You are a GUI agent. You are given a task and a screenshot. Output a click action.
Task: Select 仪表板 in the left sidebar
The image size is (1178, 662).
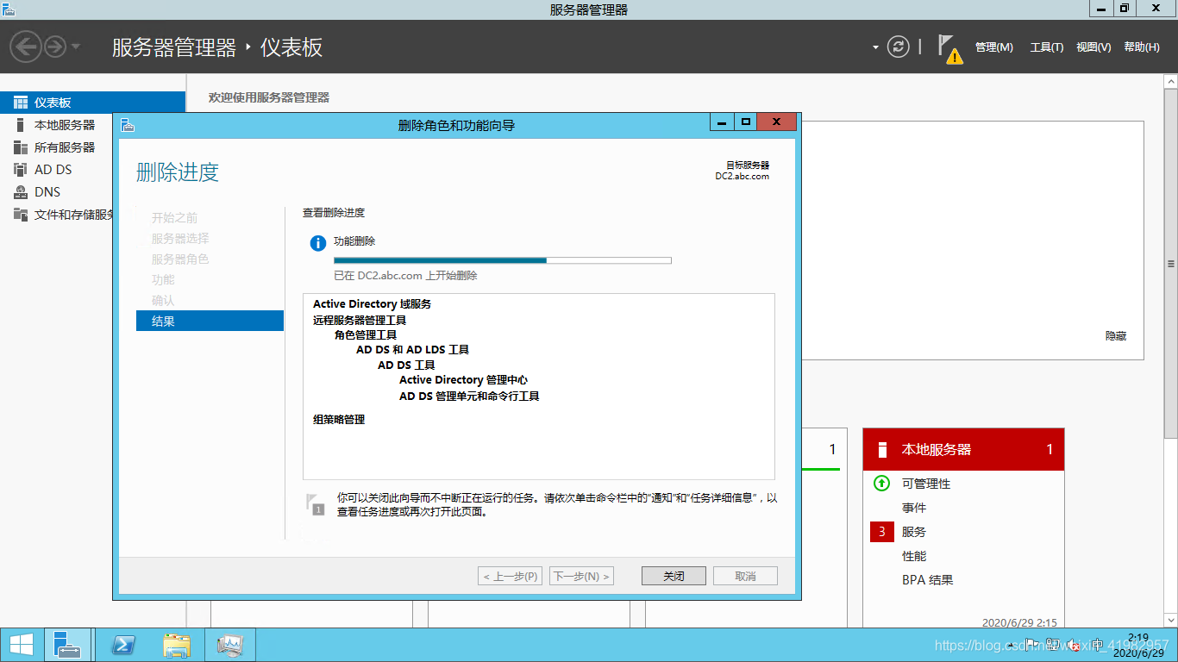click(92, 103)
